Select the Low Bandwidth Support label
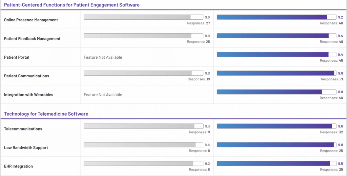Viewport: 347px width, 176px height. click(26, 148)
